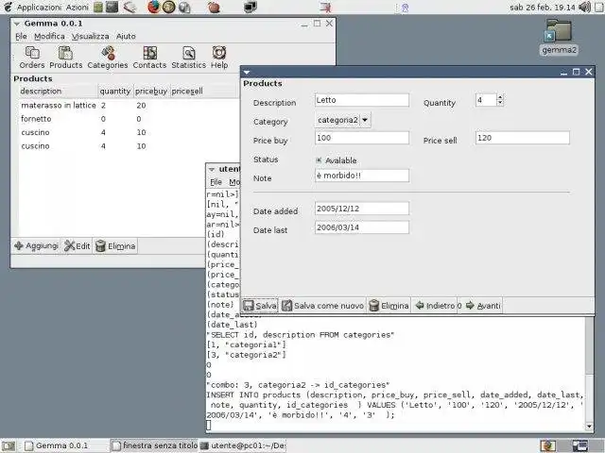The height and width of the screenshot is (453, 605).
Task: Click the Edit button in Gemma window
Action: point(78,245)
